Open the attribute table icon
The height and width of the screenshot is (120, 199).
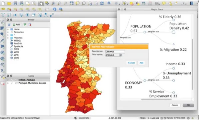(x=144, y=3)
